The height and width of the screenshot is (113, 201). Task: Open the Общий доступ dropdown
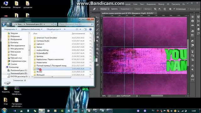pos(54,29)
